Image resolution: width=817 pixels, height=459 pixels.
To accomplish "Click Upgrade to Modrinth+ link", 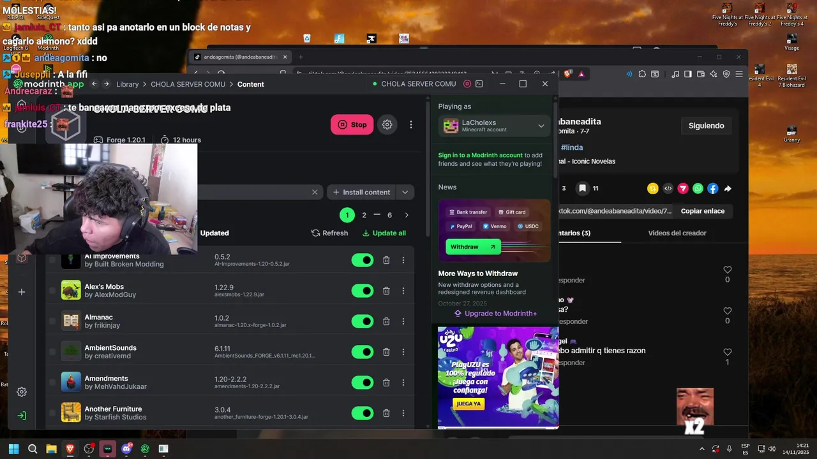I will [495, 314].
